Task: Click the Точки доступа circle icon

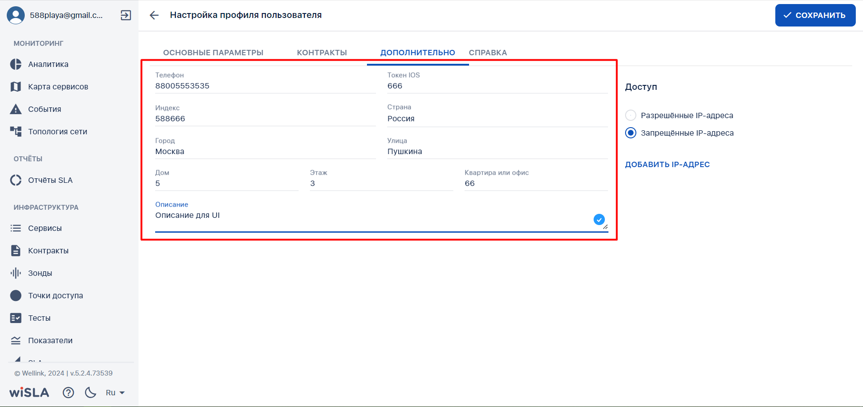Action: point(16,296)
